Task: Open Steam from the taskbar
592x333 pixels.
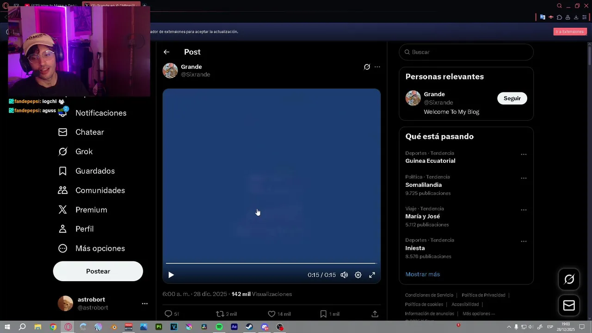Action: (x=249, y=327)
